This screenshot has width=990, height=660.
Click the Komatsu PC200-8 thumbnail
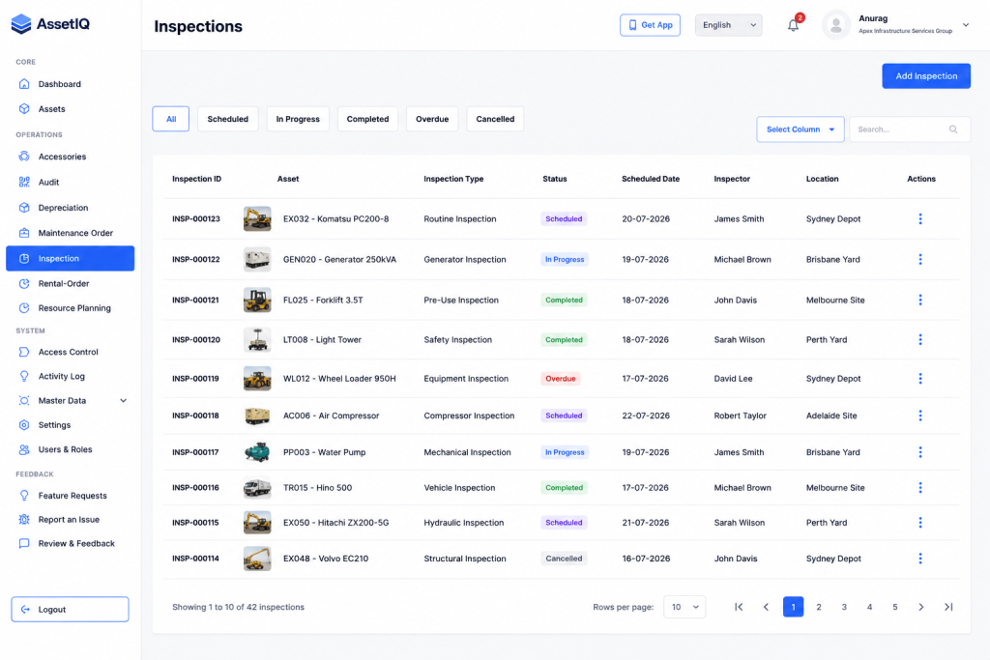[257, 219]
